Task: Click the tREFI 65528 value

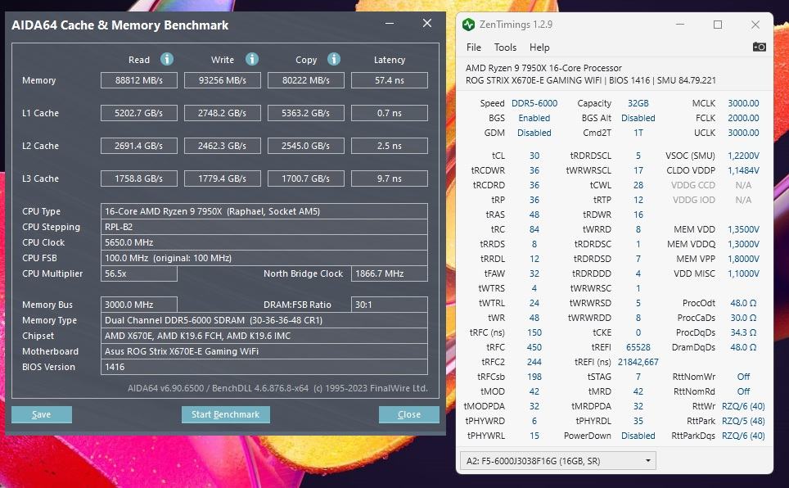Action: tap(638, 347)
